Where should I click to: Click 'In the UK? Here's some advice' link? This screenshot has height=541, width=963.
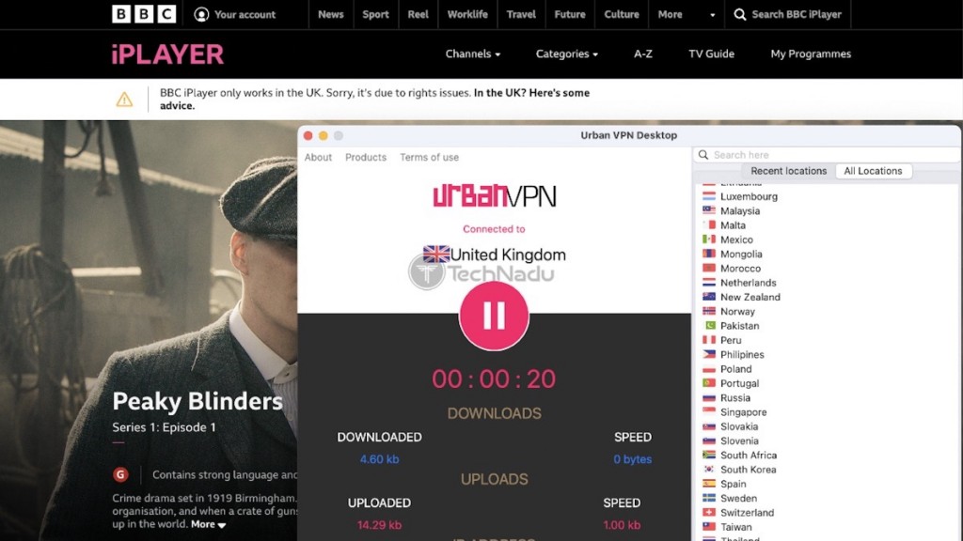click(x=374, y=99)
